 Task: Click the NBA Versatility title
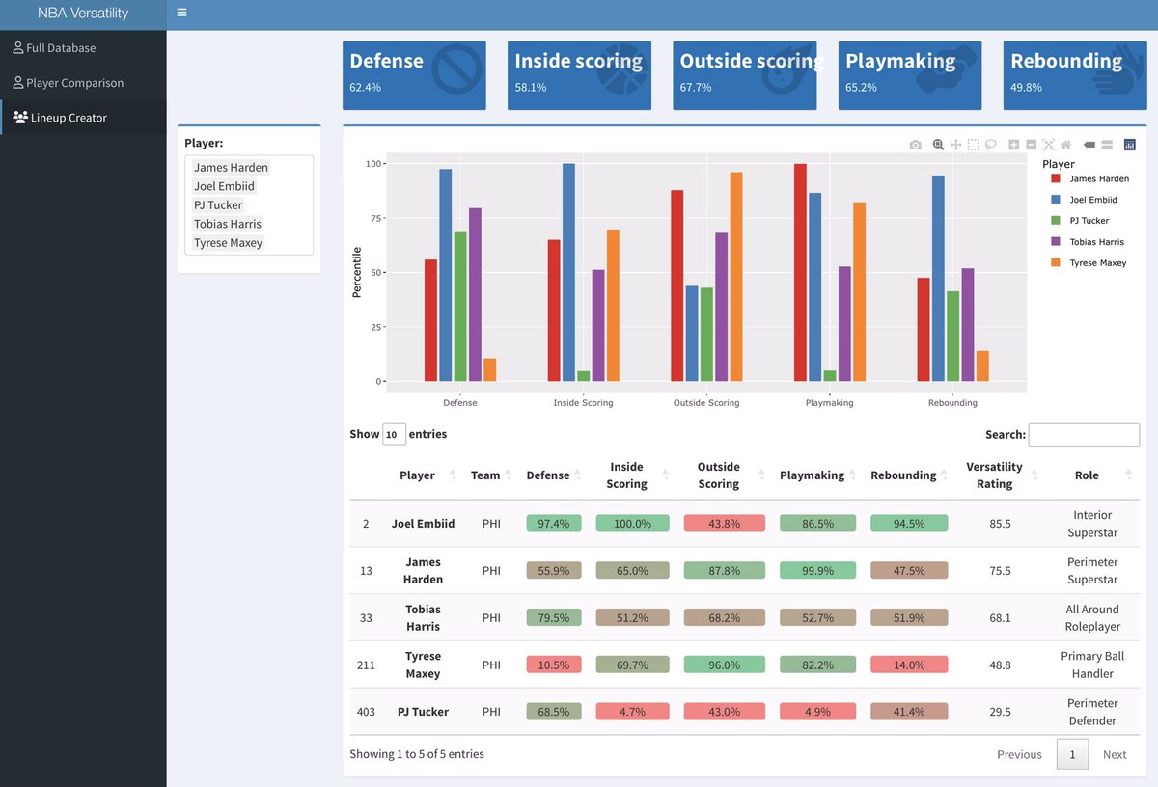click(83, 14)
